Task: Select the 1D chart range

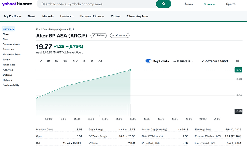Action: pos(40,61)
